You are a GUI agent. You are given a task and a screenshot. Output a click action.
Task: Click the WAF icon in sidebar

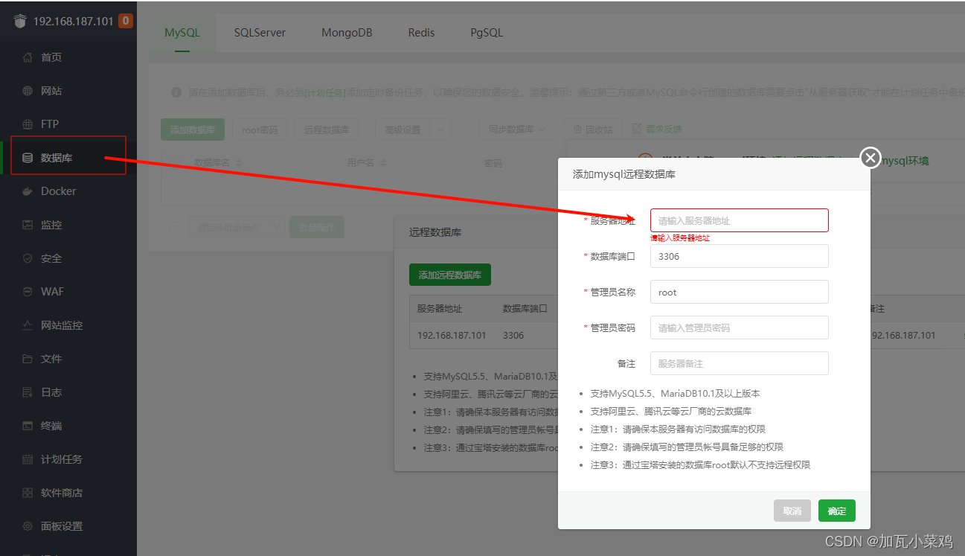click(28, 292)
